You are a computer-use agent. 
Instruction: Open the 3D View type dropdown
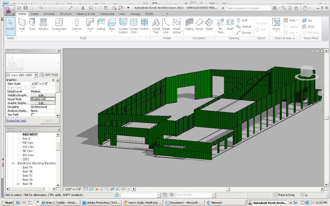click(x=36, y=75)
